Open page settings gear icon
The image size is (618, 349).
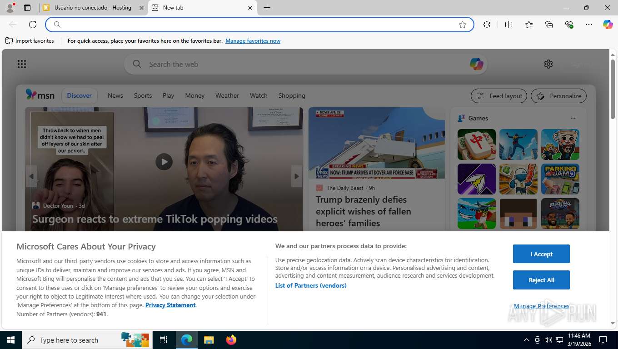click(548, 64)
